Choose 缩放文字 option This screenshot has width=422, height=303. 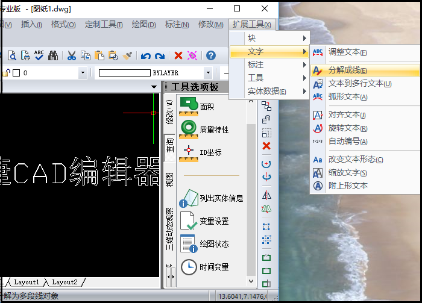(365, 173)
